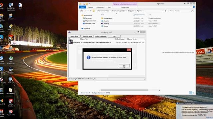Click the search magnifier icon in Explorer
The height and width of the screenshot is (119, 213).
tap(192, 11)
